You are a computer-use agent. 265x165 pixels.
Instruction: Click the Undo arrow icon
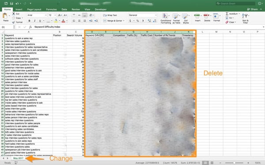point(17,4)
